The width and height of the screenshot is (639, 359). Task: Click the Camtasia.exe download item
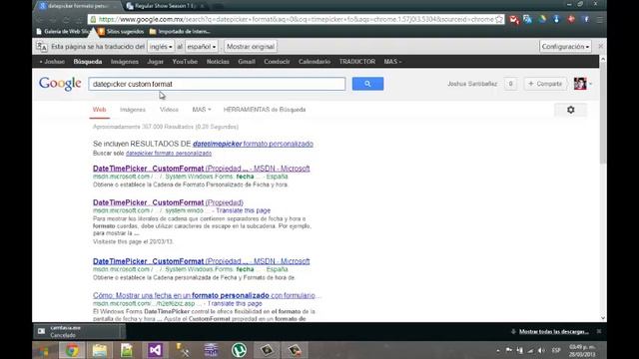(x=80, y=332)
